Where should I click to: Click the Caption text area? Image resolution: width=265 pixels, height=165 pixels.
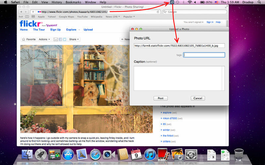click(179, 79)
